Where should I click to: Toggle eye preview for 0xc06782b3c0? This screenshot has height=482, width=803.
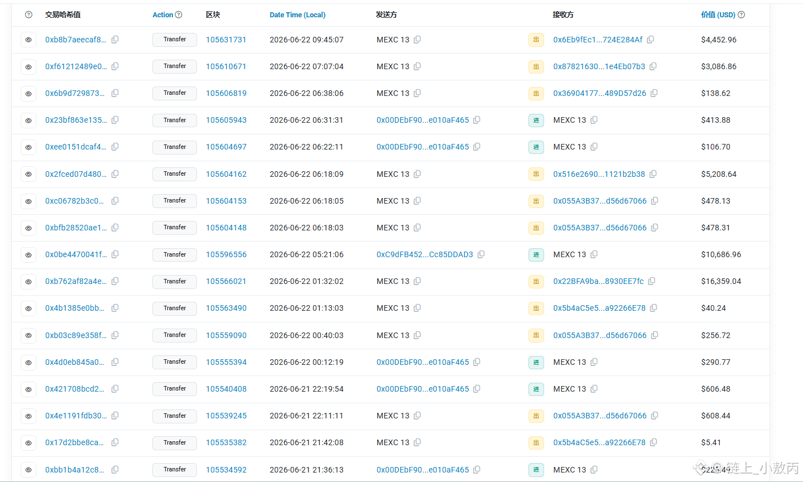click(x=28, y=201)
